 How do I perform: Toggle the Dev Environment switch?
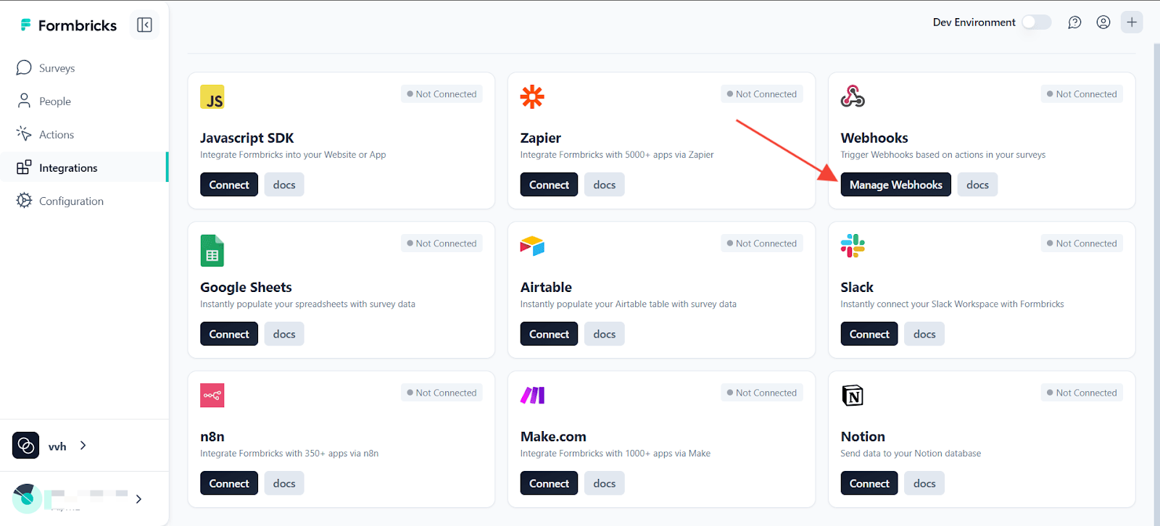coord(1037,22)
